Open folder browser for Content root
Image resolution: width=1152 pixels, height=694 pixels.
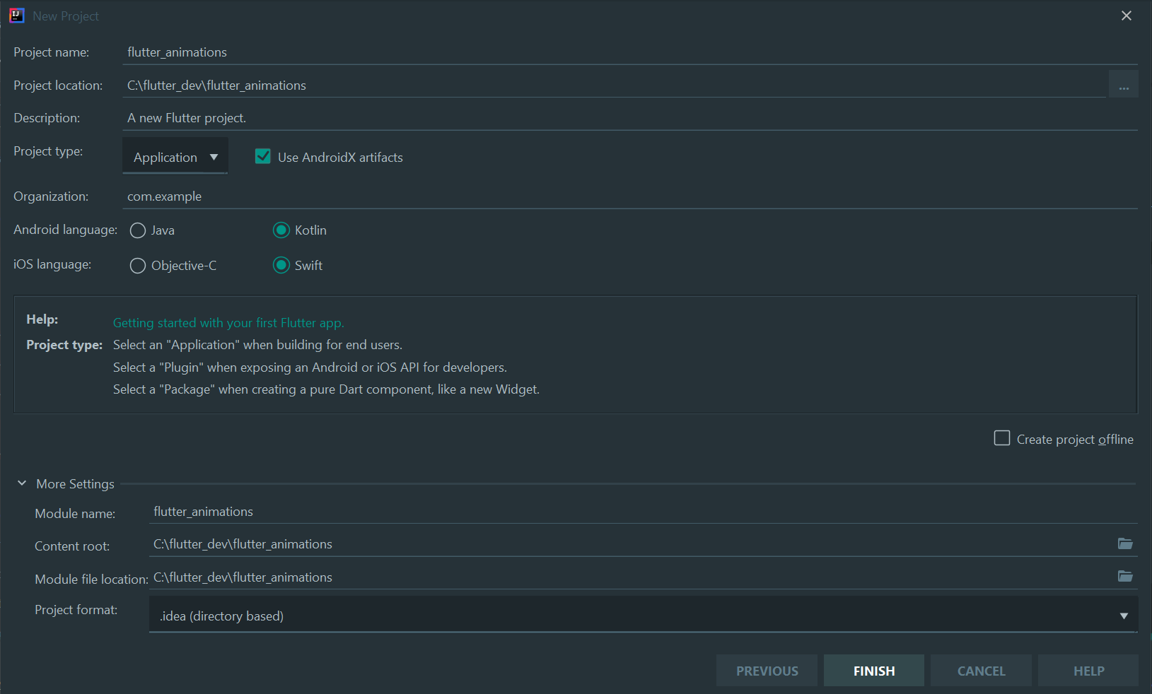tap(1124, 543)
